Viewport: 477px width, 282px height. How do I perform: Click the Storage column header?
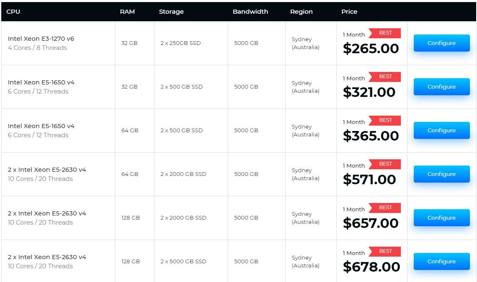point(171,12)
